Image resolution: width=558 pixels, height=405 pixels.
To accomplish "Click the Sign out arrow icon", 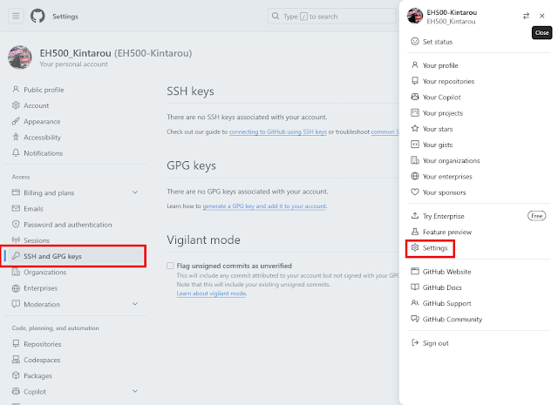I will tap(415, 342).
